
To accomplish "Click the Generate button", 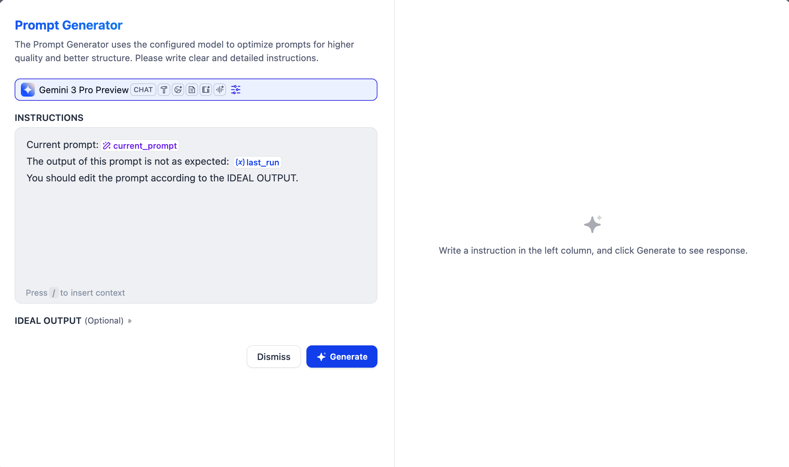I will [342, 357].
